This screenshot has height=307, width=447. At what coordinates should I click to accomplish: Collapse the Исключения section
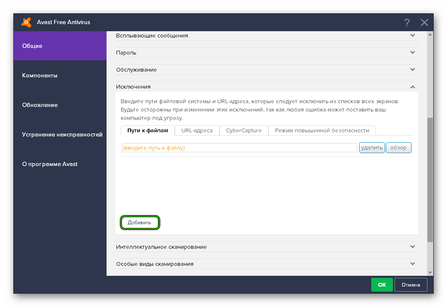pyautogui.click(x=266, y=87)
